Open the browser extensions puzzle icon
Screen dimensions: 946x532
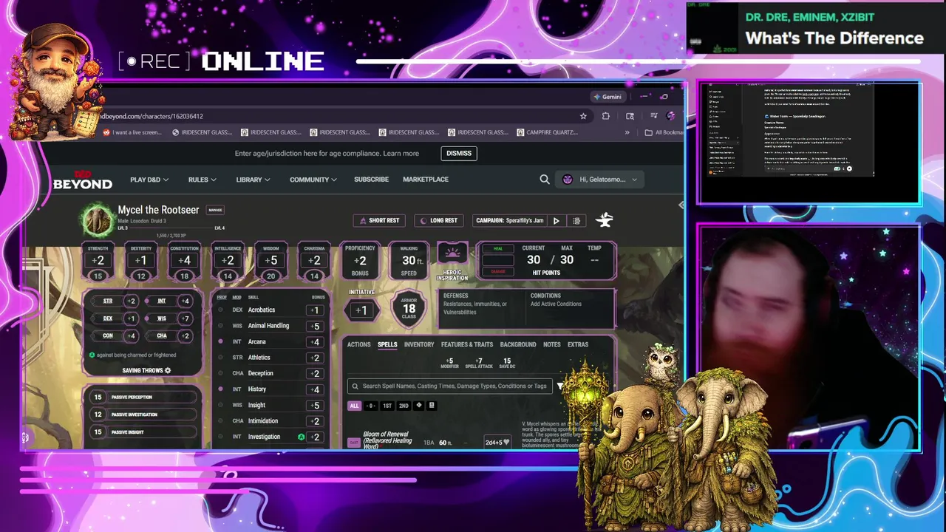606,116
